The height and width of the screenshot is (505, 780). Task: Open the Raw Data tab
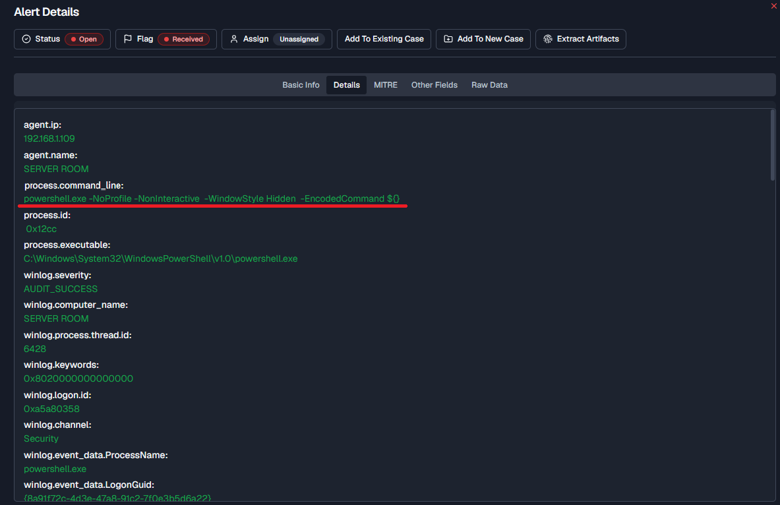click(x=489, y=85)
